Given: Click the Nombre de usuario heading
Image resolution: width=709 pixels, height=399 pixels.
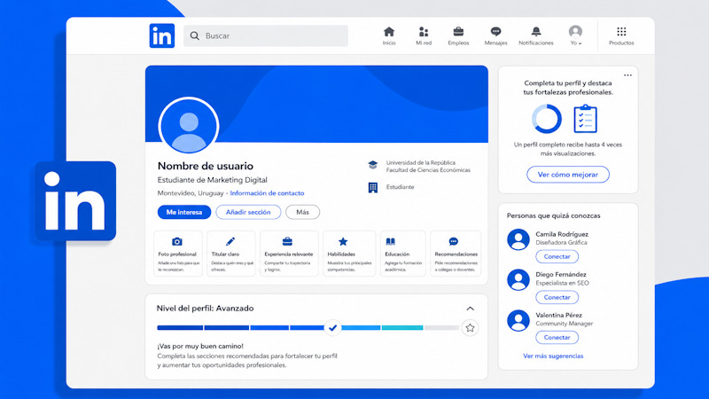Looking at the screenshot, I should pyautogui.click(x=206, y=166).
